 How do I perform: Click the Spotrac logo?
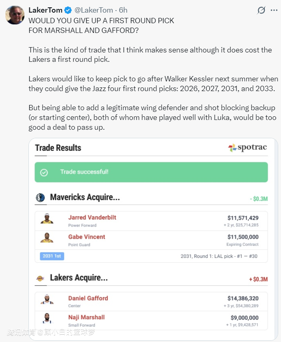[248, 148]
